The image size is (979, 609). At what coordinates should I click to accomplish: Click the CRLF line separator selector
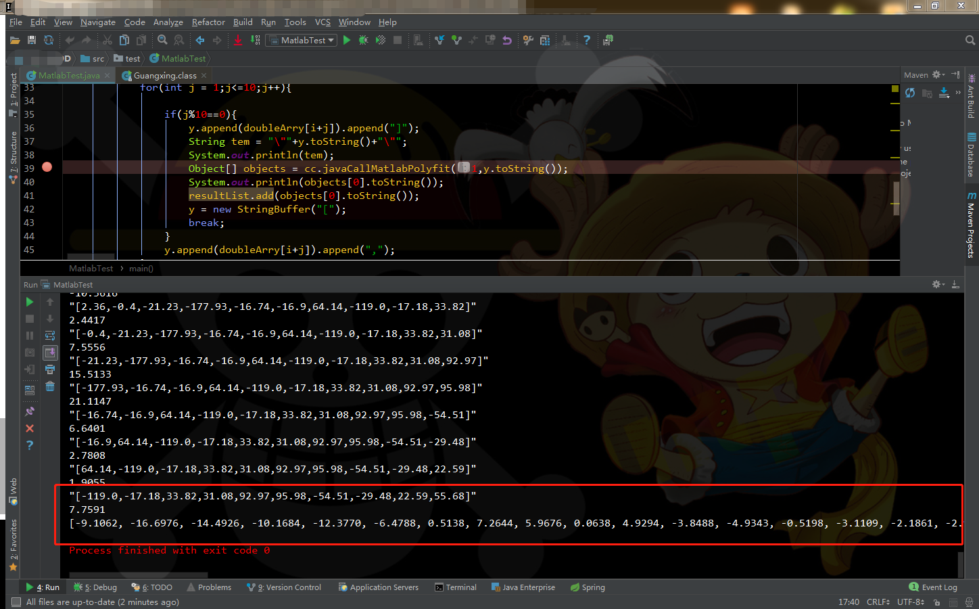(x=878, y=602)
